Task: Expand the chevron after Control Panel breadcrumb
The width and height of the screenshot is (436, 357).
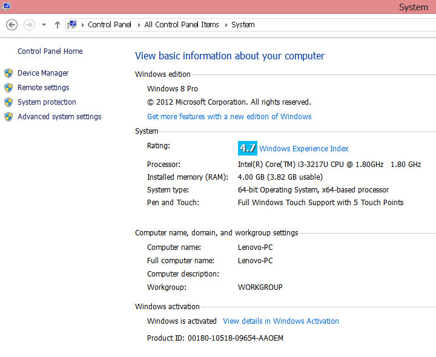Action: tap(140, 25)
